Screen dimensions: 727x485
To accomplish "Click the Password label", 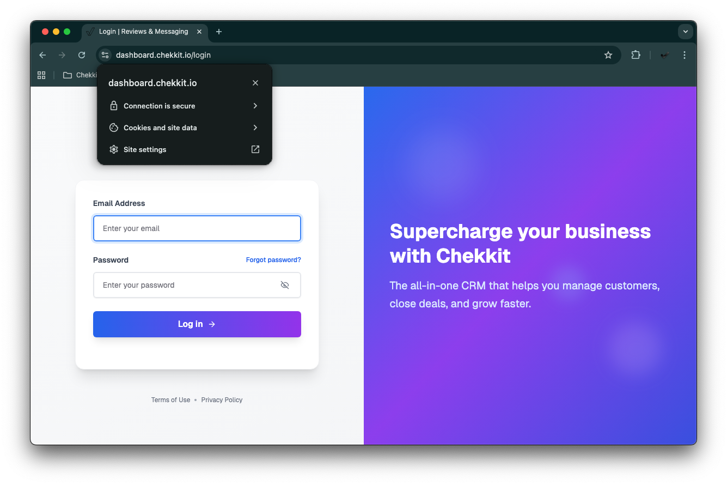I will pyautogui.click(x=111, y=260).
